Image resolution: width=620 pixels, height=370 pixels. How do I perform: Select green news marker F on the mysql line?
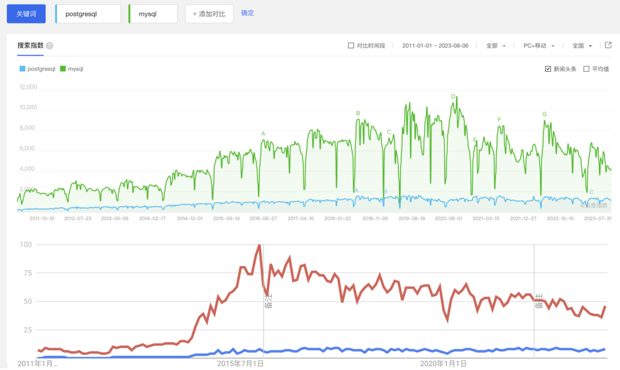click(x=499, y=120)
